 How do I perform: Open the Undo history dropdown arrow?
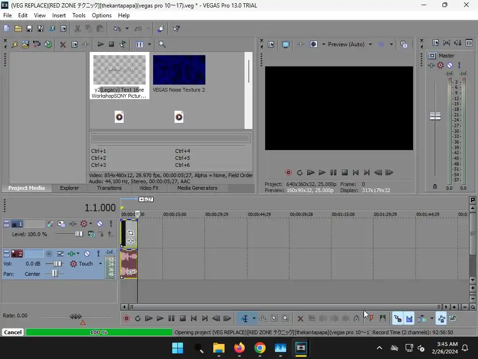click(127, 29)
